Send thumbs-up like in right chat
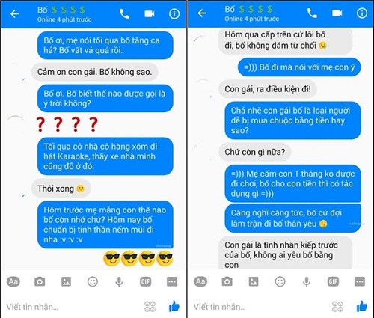Viewport: 374px width, 318px height. pos(361,306)
